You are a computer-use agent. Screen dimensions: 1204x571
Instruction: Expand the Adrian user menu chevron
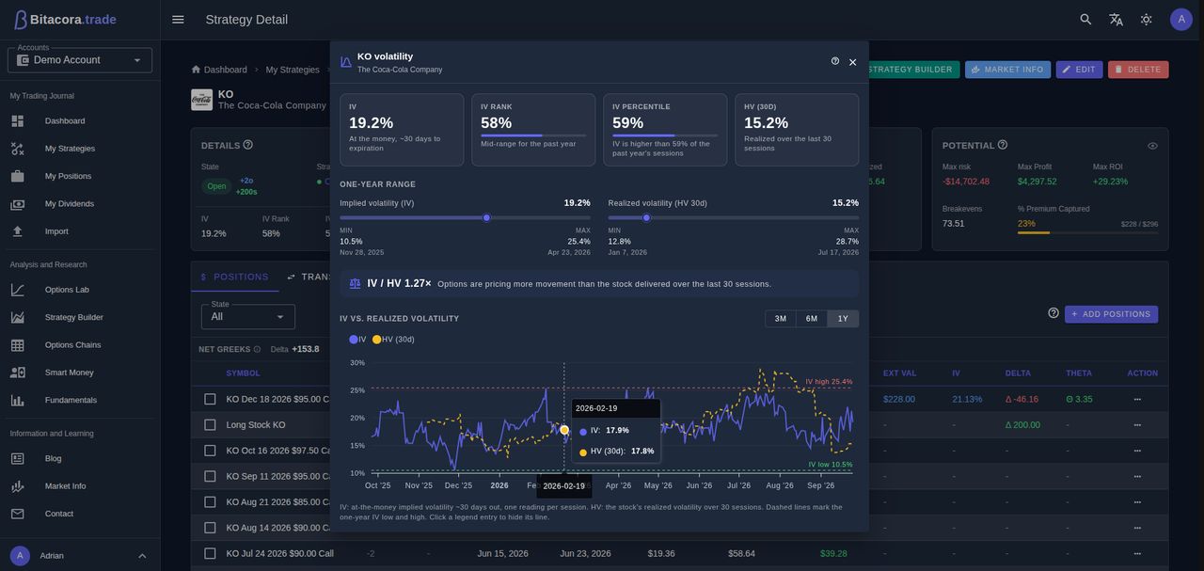[142, 556]
